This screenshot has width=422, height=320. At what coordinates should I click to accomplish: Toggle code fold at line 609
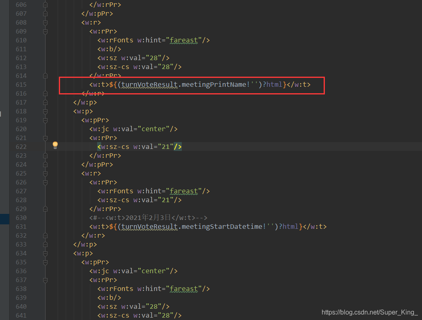coord(45,31)
